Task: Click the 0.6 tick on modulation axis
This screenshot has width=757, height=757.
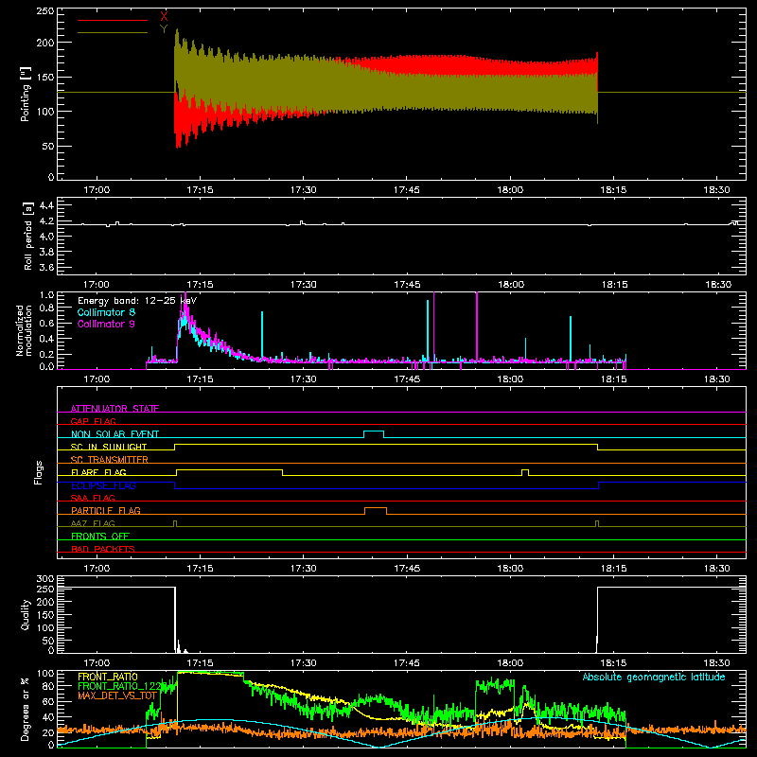Action: pos(46,323)
